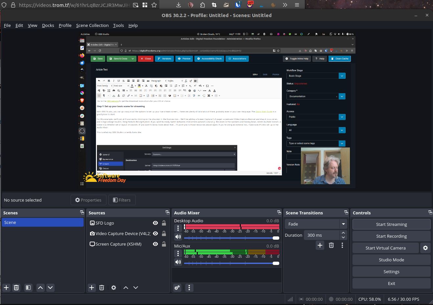
Task: Select the Scene item in Scenes list
Action: 43,222
